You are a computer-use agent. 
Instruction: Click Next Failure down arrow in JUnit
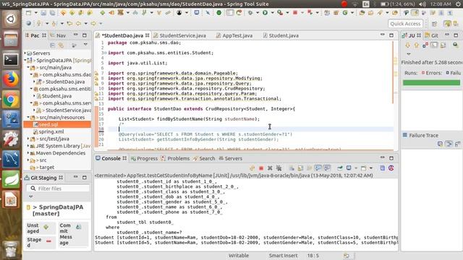408,45
